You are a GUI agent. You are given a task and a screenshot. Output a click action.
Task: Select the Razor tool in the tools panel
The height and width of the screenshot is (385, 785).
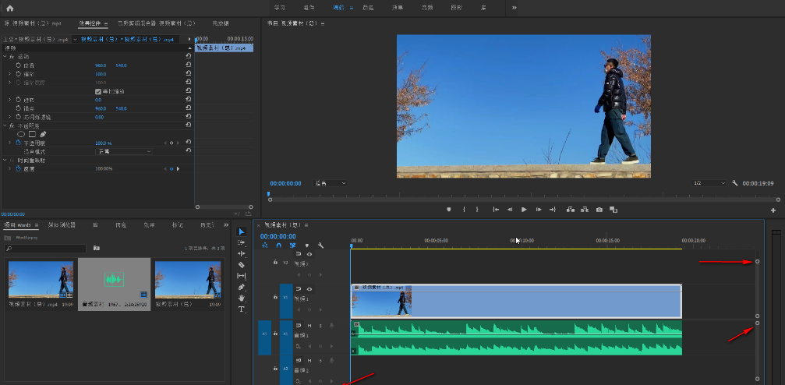242,265
